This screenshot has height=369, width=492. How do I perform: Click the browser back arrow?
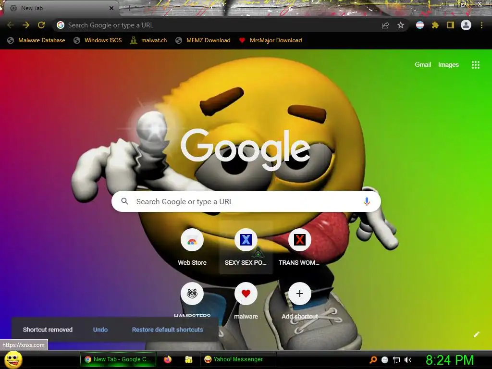pyautogui.click(x=11, y=25)
